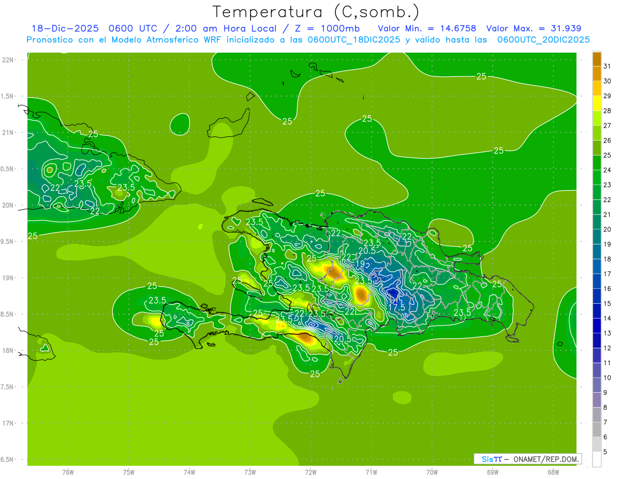Select the orange swatch between 30 and 31
Viewport: 621px width, 479px height.
pos(597,74)
